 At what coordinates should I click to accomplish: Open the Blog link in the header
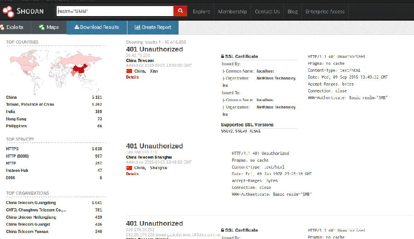pyautogui.click(x=293, y=11)
